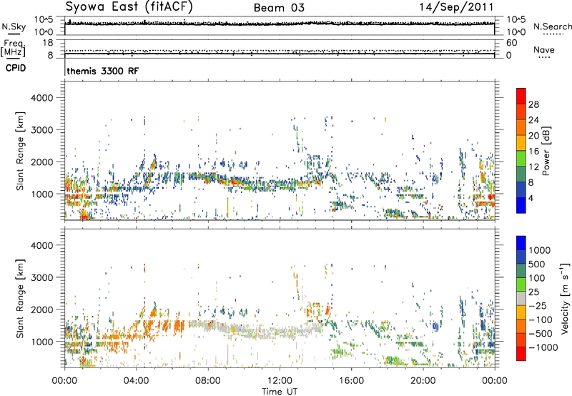Click "2000" on the Power panel range axis
572x396 pixels.
(41, 162)
